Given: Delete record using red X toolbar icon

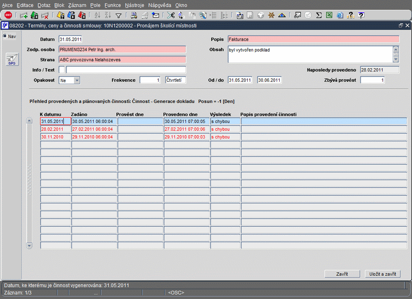Looking at the screenshot, I should [x=45, y=15].
